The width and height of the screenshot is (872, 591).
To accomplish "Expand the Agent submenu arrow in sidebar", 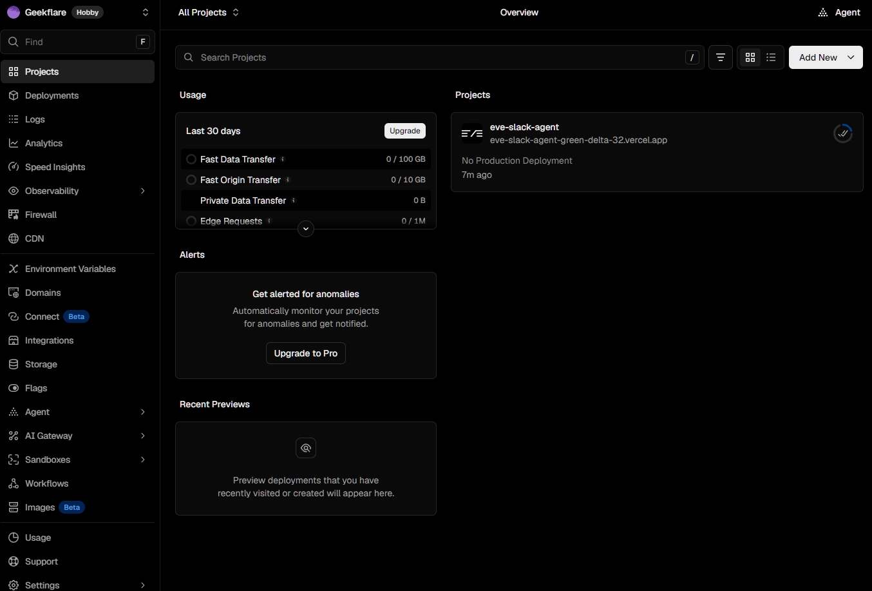I will point(143,412).
